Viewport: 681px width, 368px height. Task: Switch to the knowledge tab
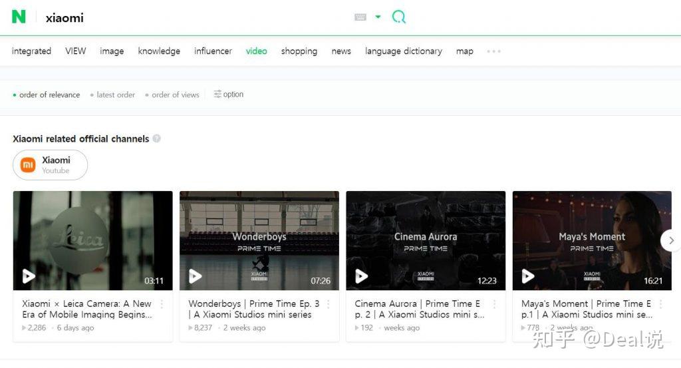pyautogui.click(x=159, y=51)
